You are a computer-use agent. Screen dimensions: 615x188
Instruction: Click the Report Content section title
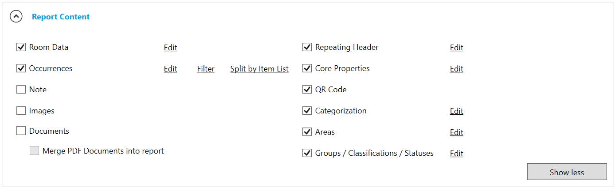coord(61,17)
